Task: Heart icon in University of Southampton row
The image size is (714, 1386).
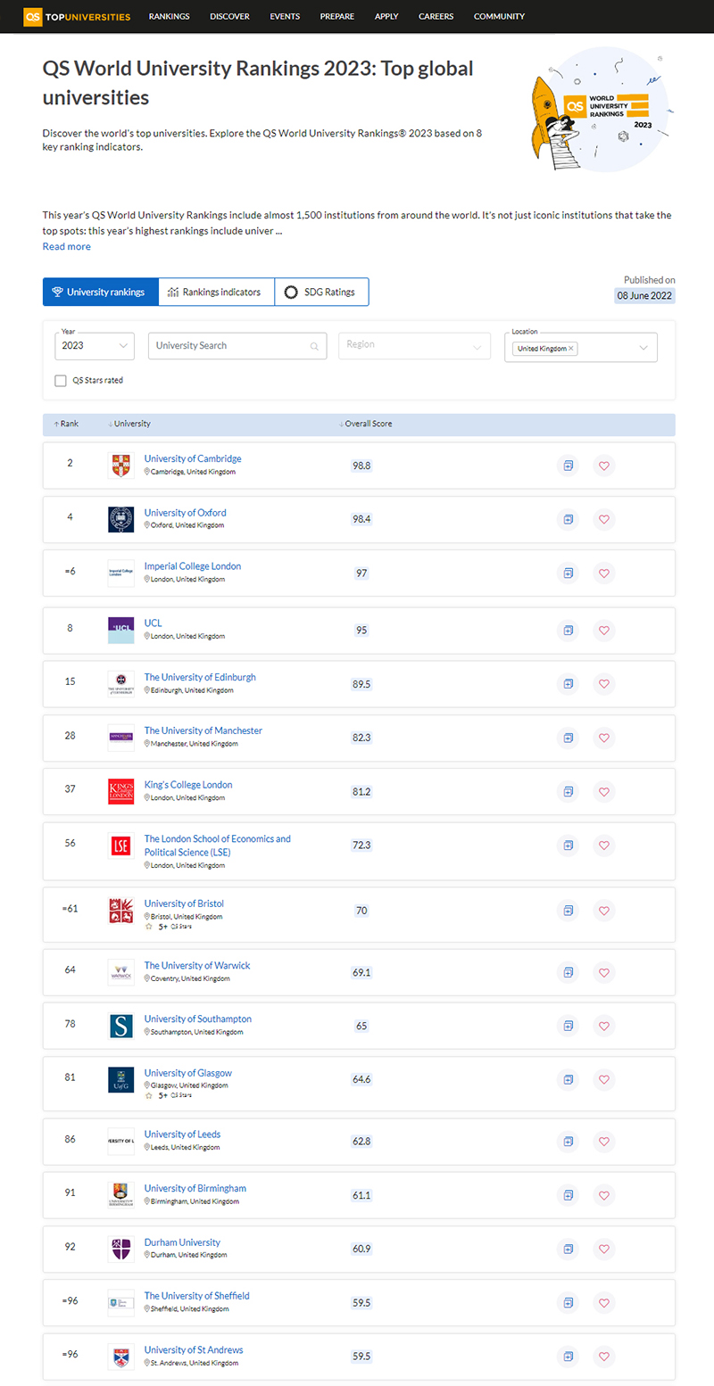Action: coord(604,1026)
